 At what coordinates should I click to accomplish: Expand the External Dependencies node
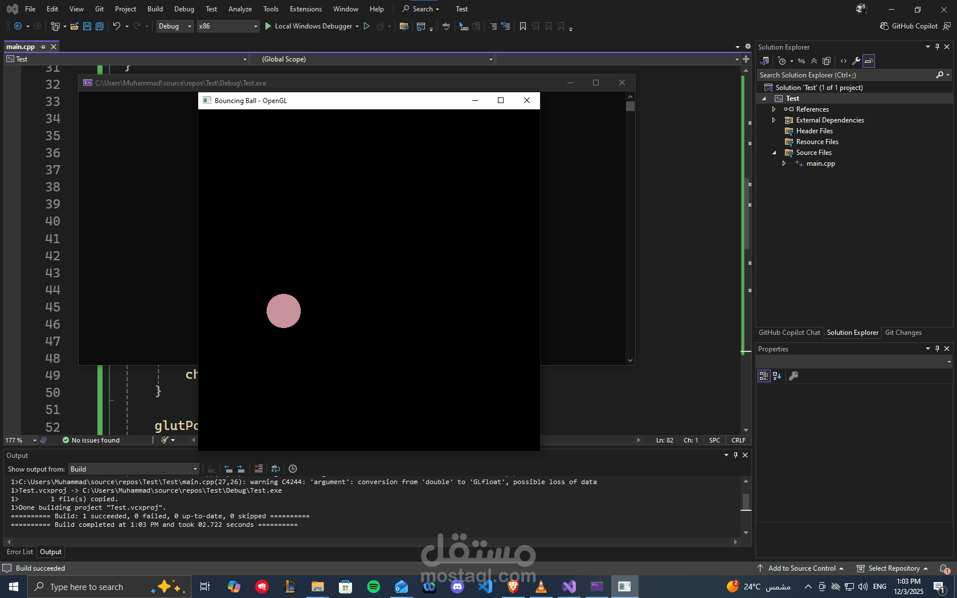click(774, 120)
